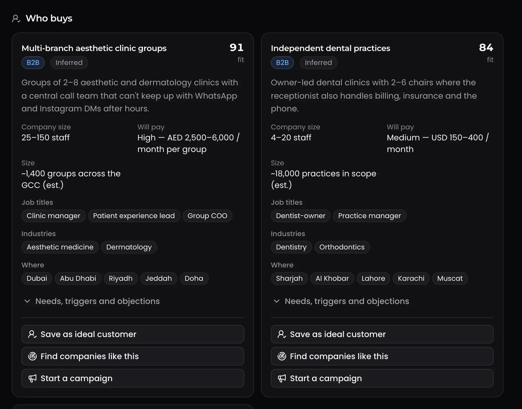
Task: Click target icon in aesthetic clinic Find companies
Action: pos(32,356)
